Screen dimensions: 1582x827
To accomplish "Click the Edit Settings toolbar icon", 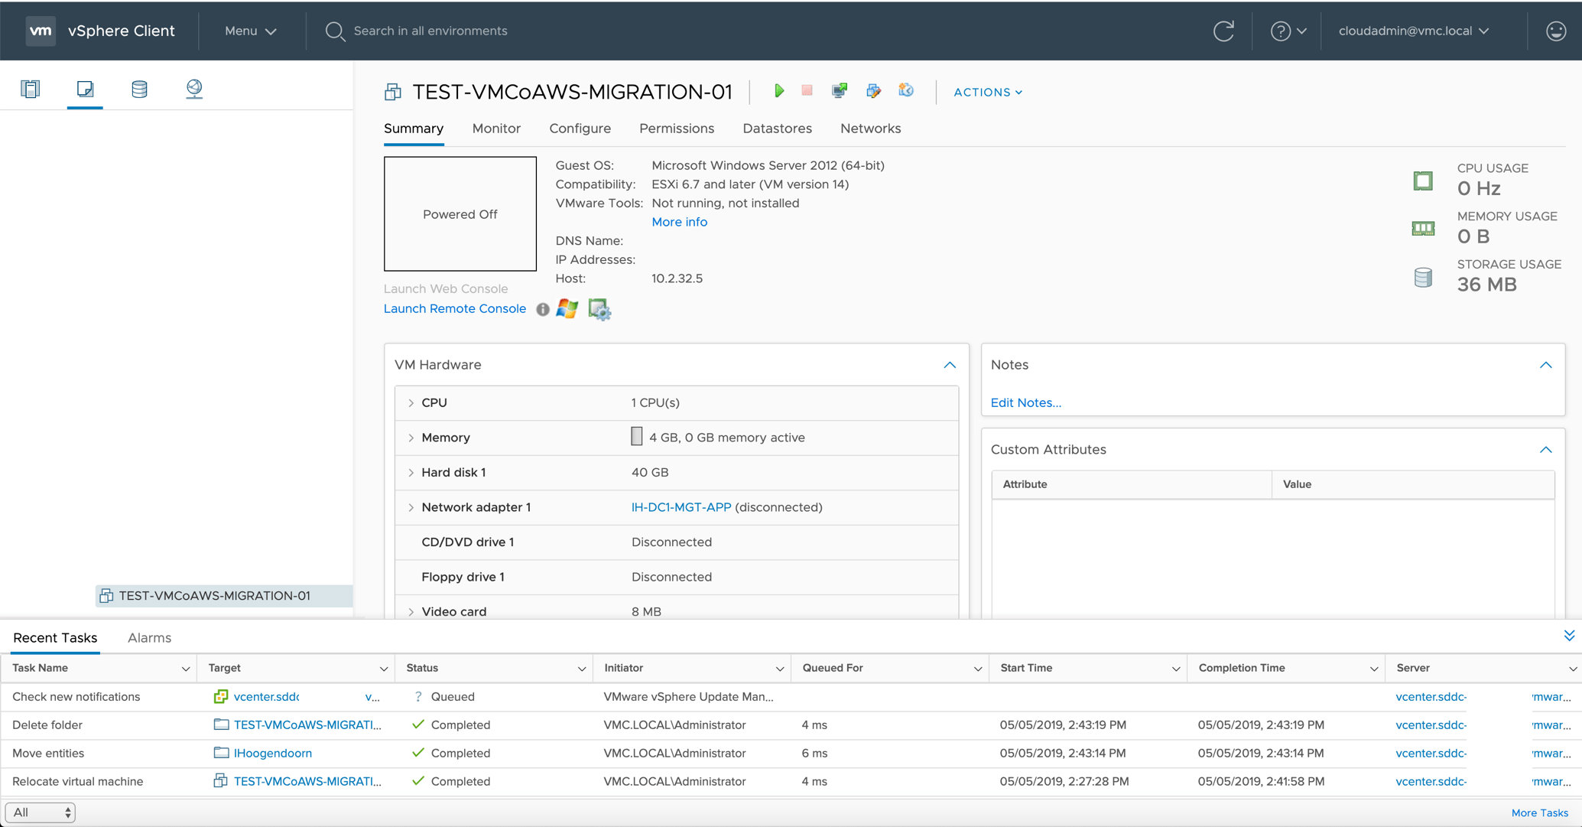I will tap(873, 91).
